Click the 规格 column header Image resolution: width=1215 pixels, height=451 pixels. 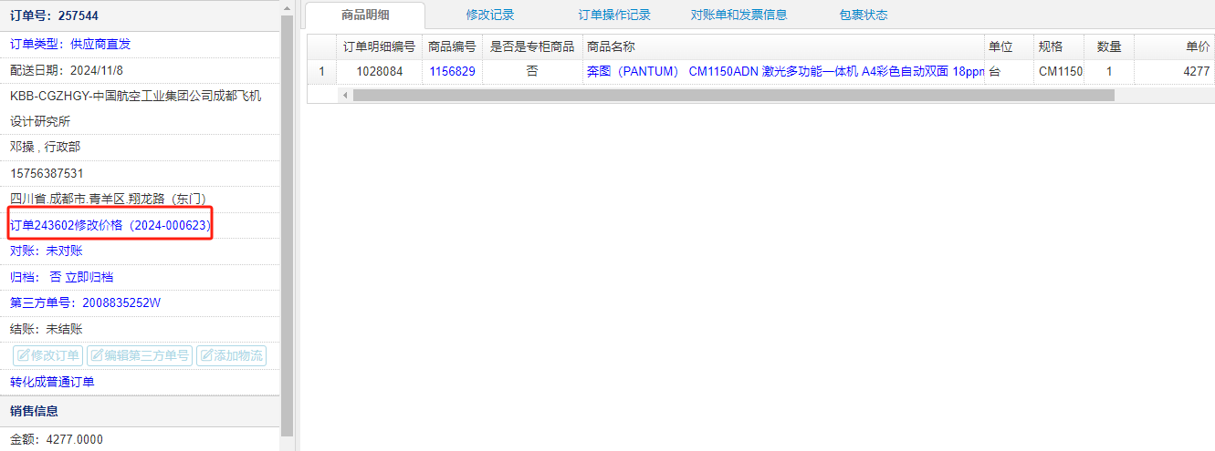click(x=1057, y=46)
